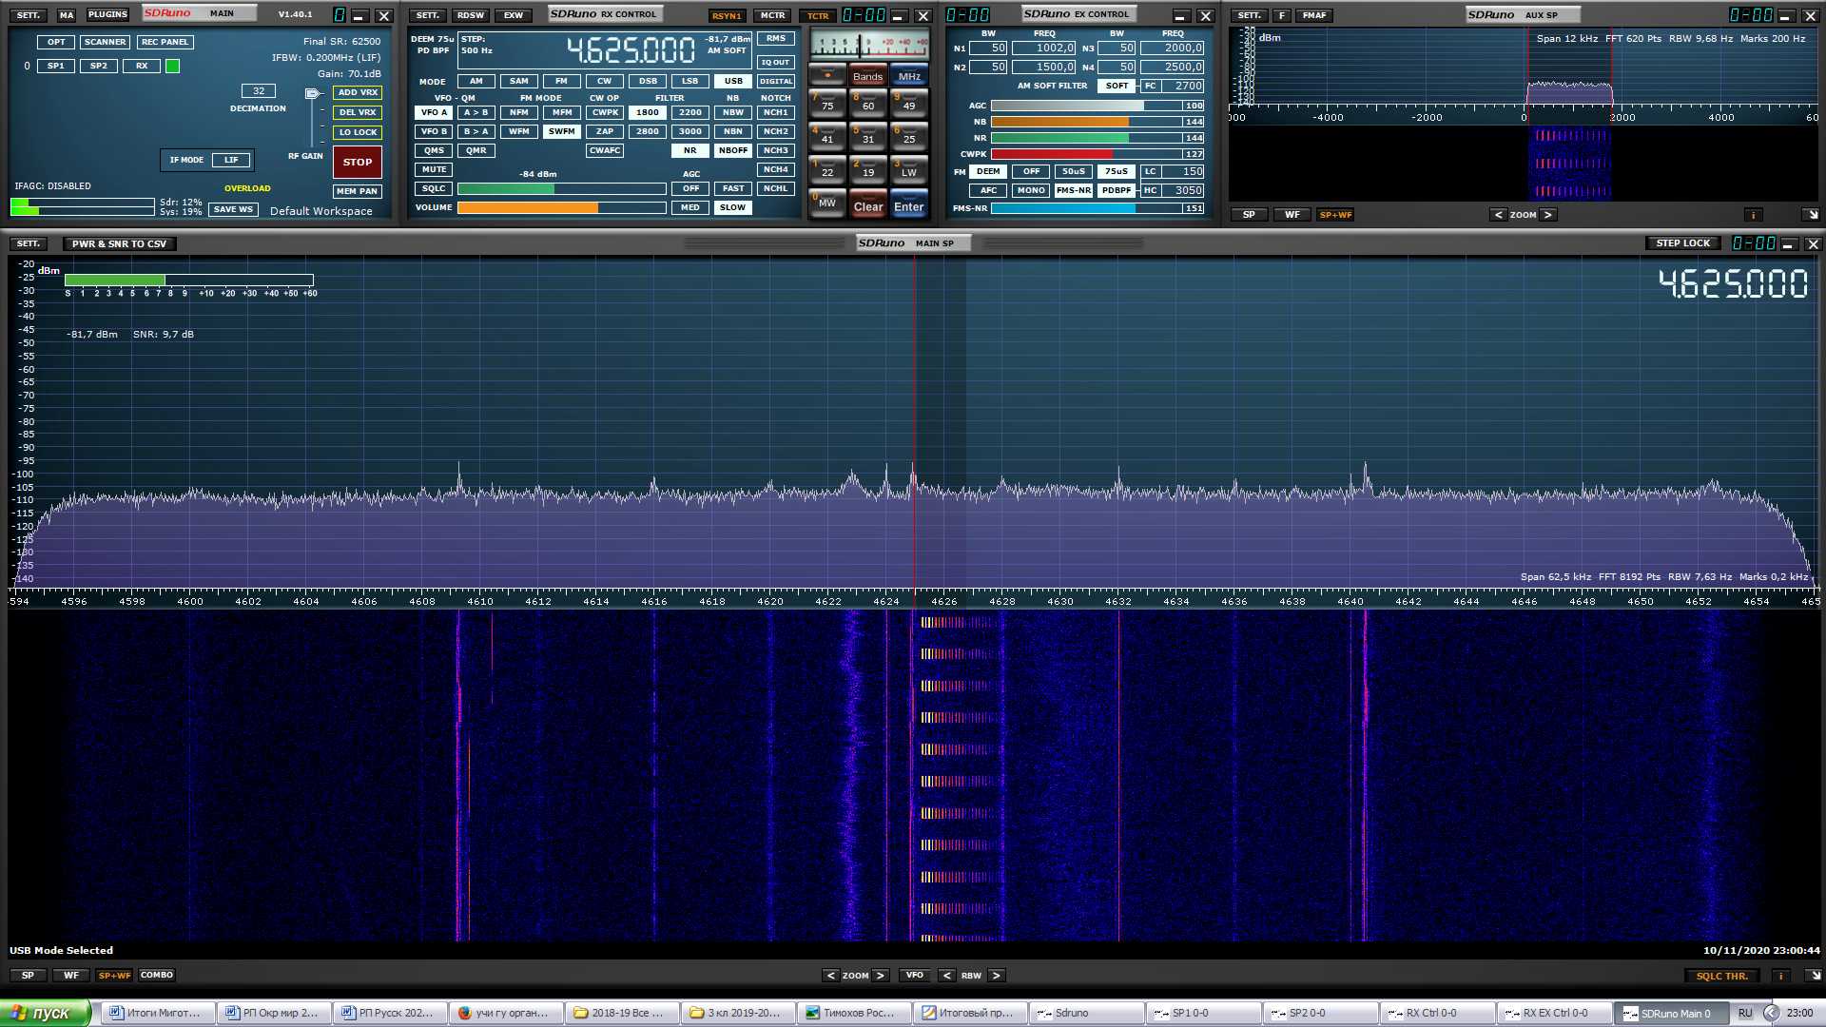Decrease RBW with the left arrow

[x=946, y=976]
